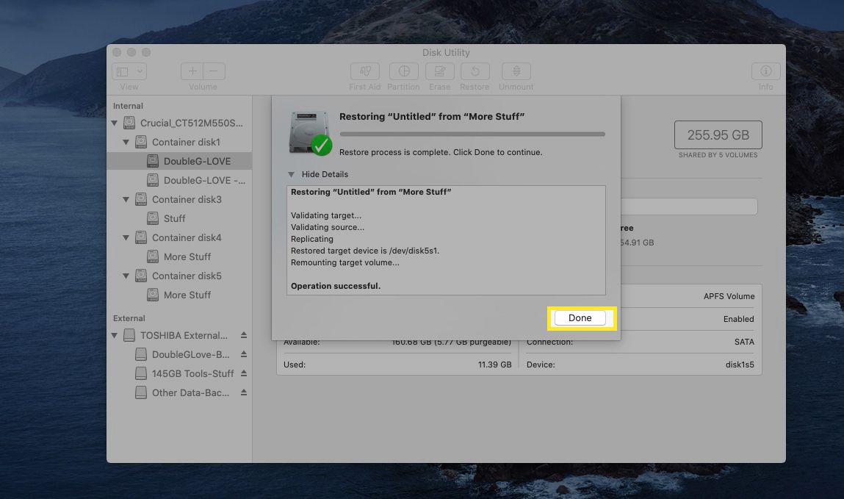Collapse the Hide Details disclosure triangle
844x499 pixels.
point(292,174)
